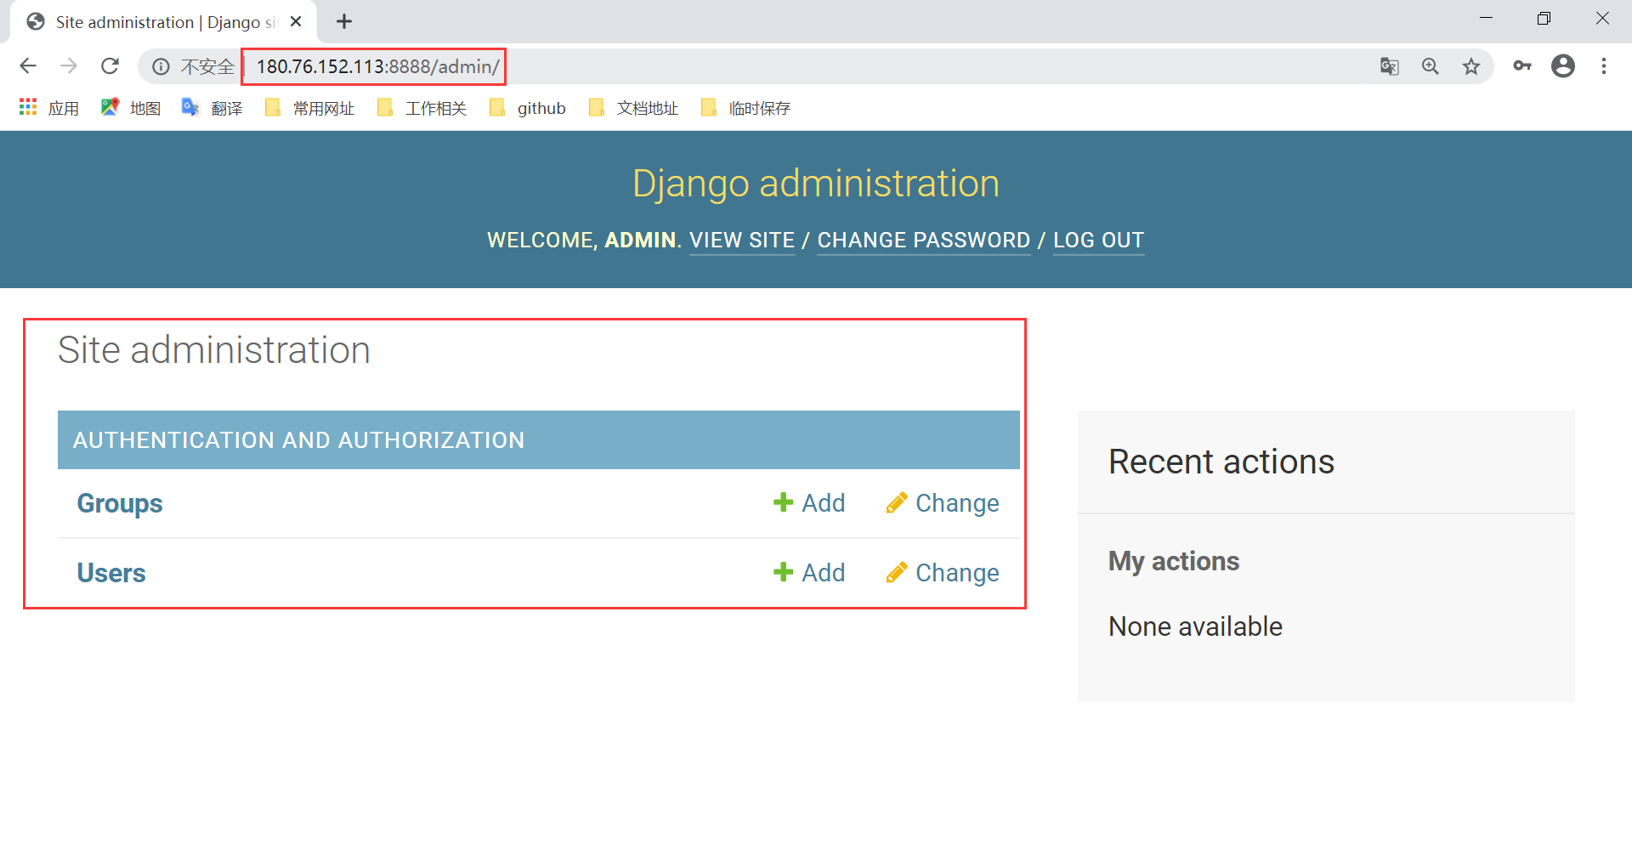Image resolution: width=1632 pixels, height=867 pixels.
Task: Open the 翻译 translate bookmark
Action: (212, 108)
